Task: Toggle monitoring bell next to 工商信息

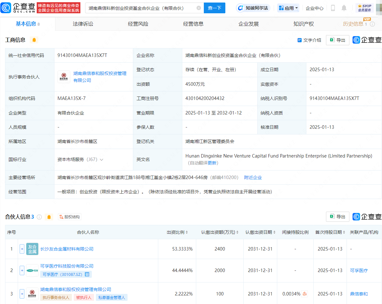Action: tap(34, 40)
